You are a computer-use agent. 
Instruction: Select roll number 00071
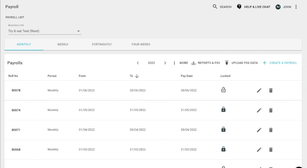coord(16,130)
